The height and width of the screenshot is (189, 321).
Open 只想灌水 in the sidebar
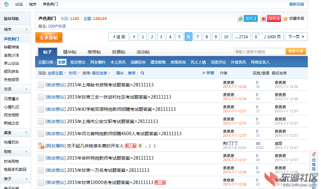tap(12, 99)
